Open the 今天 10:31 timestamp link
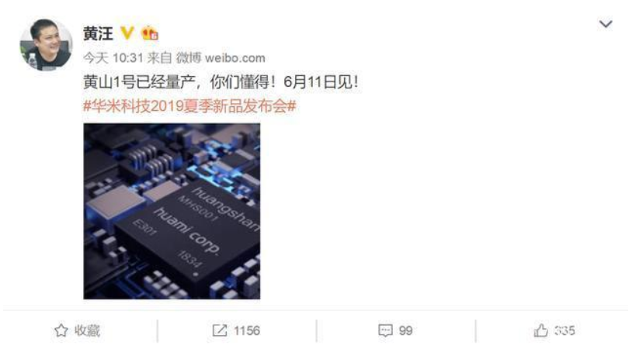 (x=113, y=58)
